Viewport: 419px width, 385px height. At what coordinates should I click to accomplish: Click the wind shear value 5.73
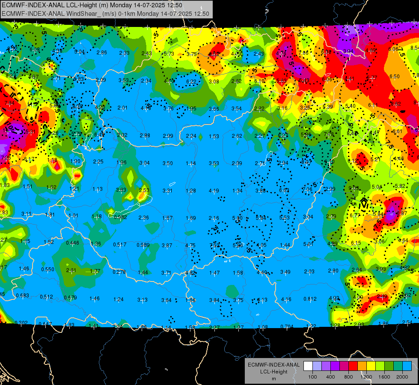point(169,54)
